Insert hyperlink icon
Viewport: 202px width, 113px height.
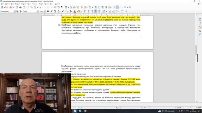(96, 7)
